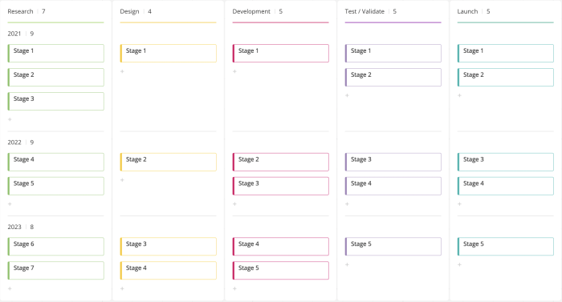Add item under Launch Stage 2
Viewport: 562px width, 302px height.
click(459, 95)
